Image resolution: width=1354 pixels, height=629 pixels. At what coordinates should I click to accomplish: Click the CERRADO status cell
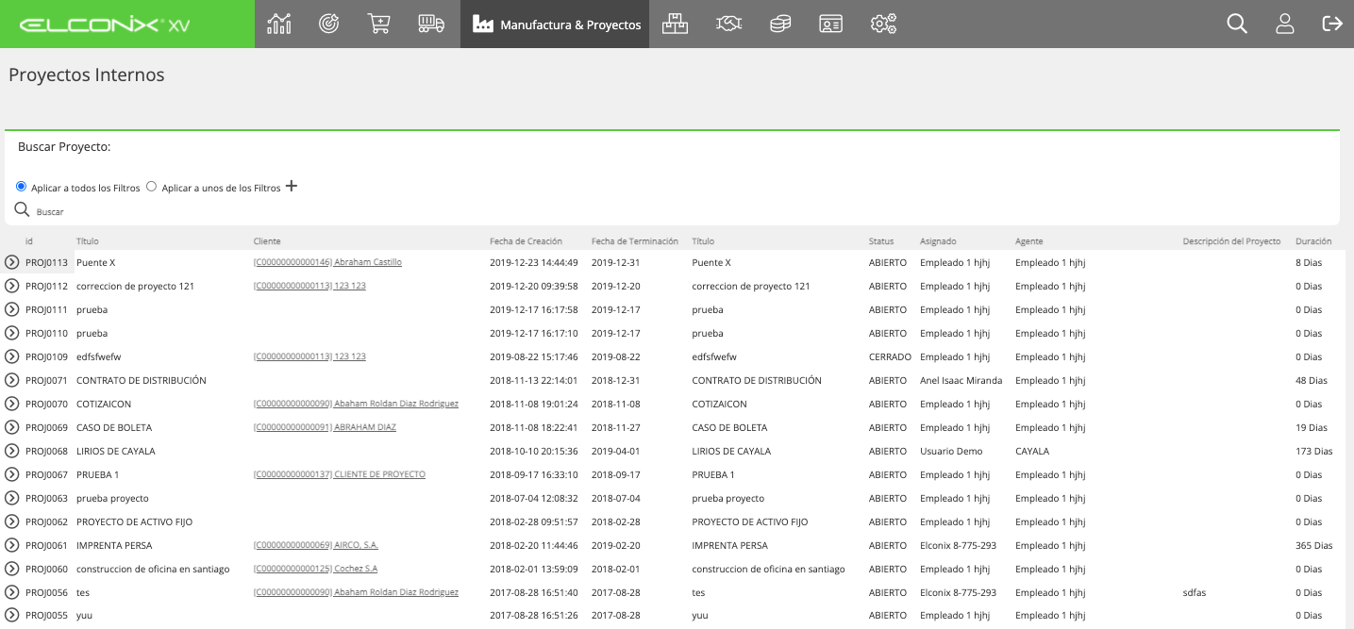click(890, 356)
